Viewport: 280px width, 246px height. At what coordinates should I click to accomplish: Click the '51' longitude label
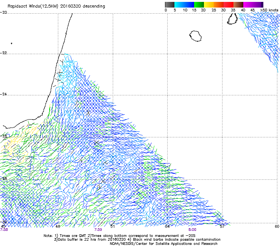click(112, 226)
